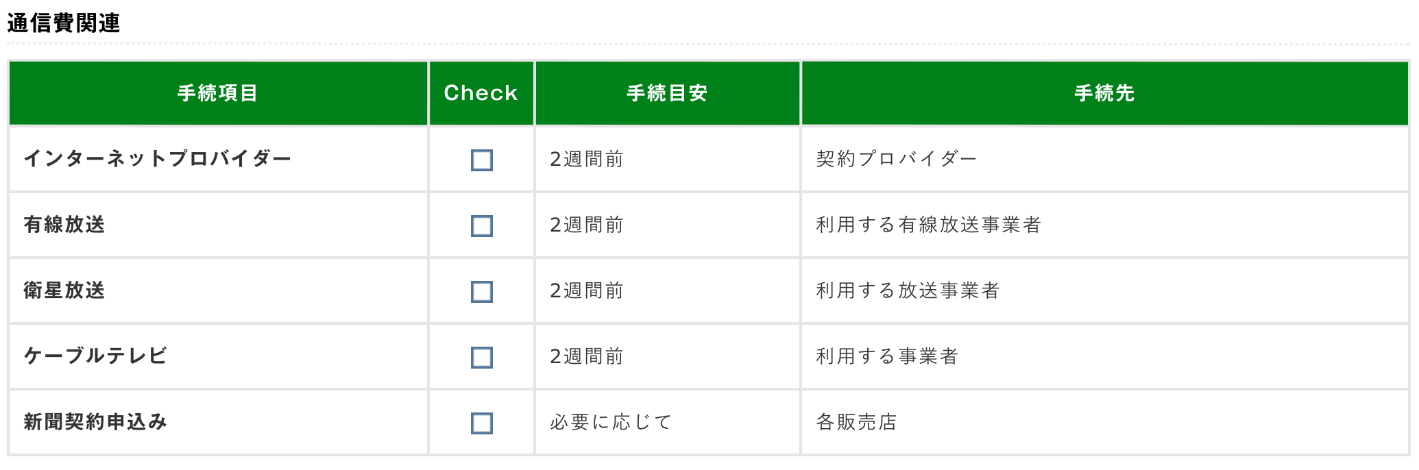This screenshot has height=470, width=1419.
Task: Check the インターネットプロバイダー checkbox
Action: (481, 160)
